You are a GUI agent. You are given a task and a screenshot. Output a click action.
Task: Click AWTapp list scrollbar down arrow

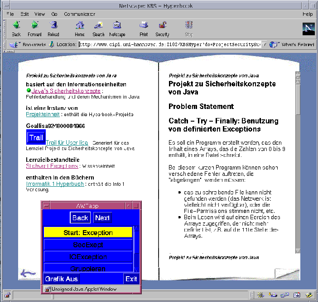click(x=136, y=269)
